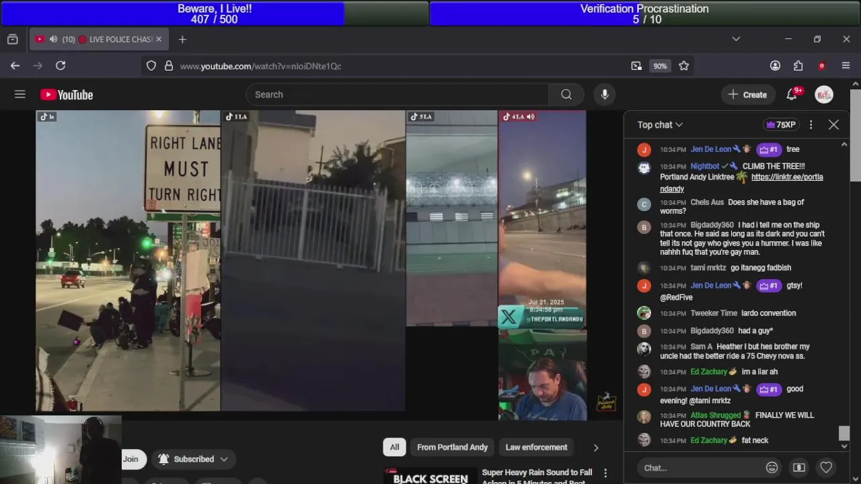Go forward with the forward arrow

[x=38, y=65]
